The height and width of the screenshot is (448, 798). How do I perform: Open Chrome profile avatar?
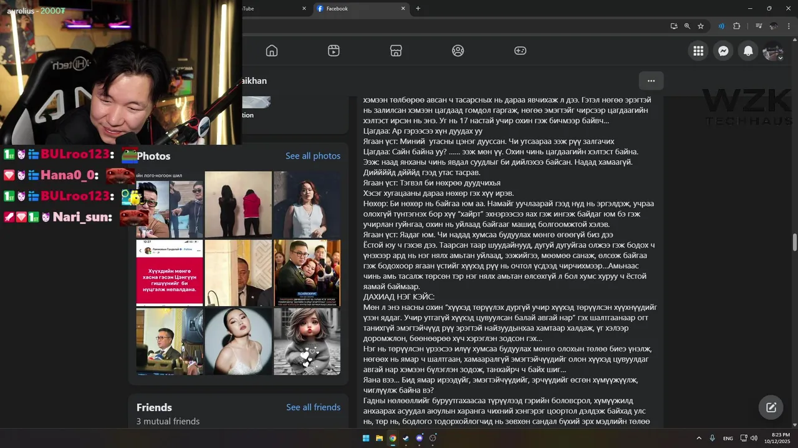click(x=774, y=26)
